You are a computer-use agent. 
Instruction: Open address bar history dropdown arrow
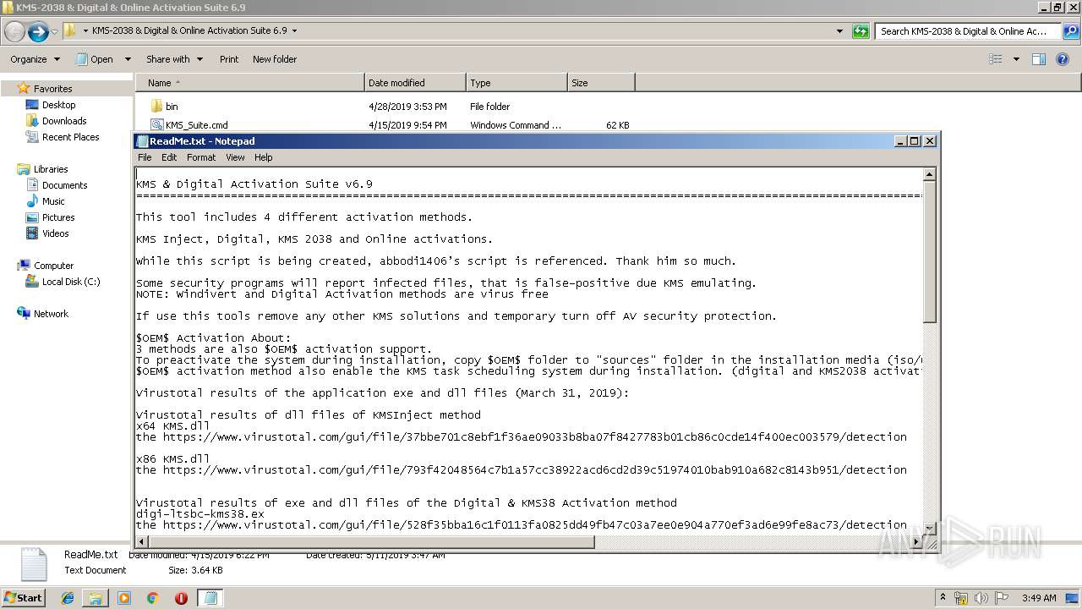tap(839, 31)
